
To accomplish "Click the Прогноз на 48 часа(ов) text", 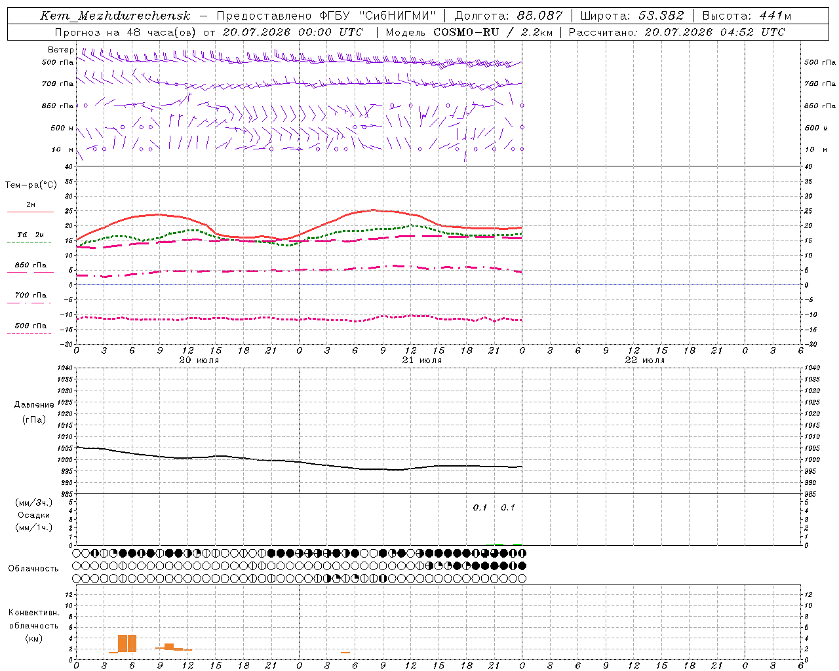I will 125,32.
